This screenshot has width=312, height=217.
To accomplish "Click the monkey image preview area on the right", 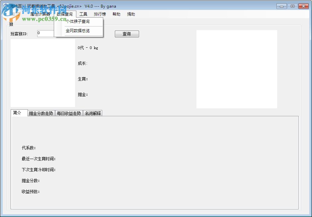I will [x=237, y=69].
